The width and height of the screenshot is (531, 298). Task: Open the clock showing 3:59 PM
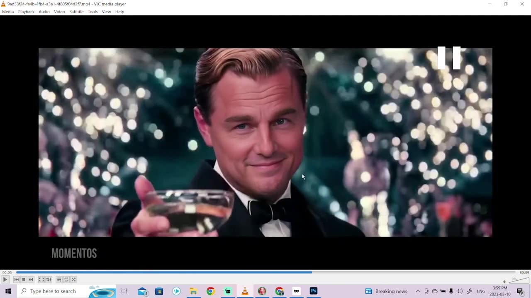[x=499, y=291]
